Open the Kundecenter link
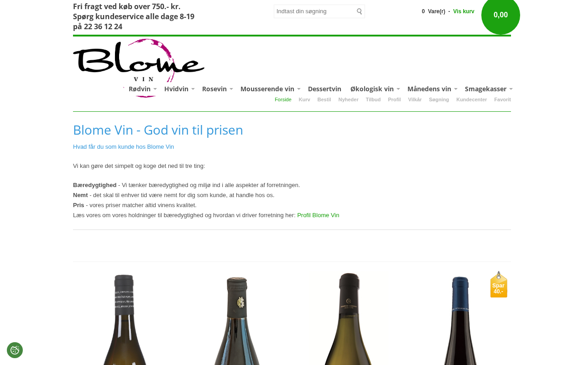The height and width of the screenshot is (365, 584). pos(471,99)
